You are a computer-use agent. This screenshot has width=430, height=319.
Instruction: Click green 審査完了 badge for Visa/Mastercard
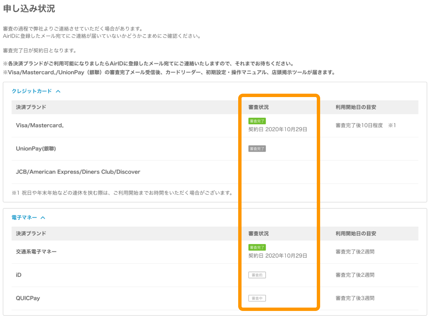(257, 121)
